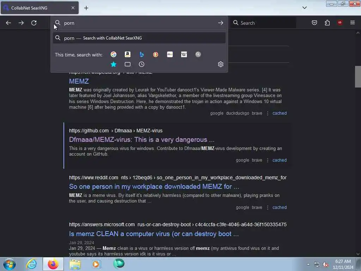Search this time with Wikipedia
361x271 pixels.
pos(184,54)
